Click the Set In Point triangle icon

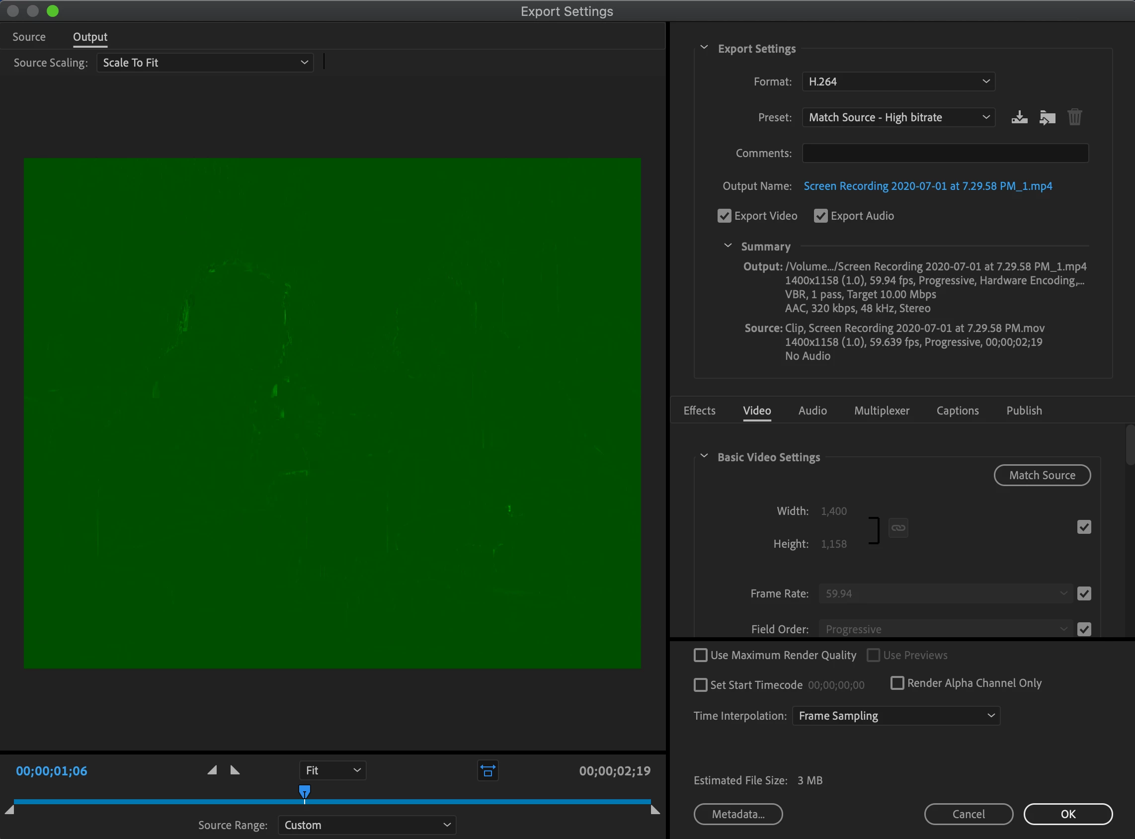(x=212, y=770)
